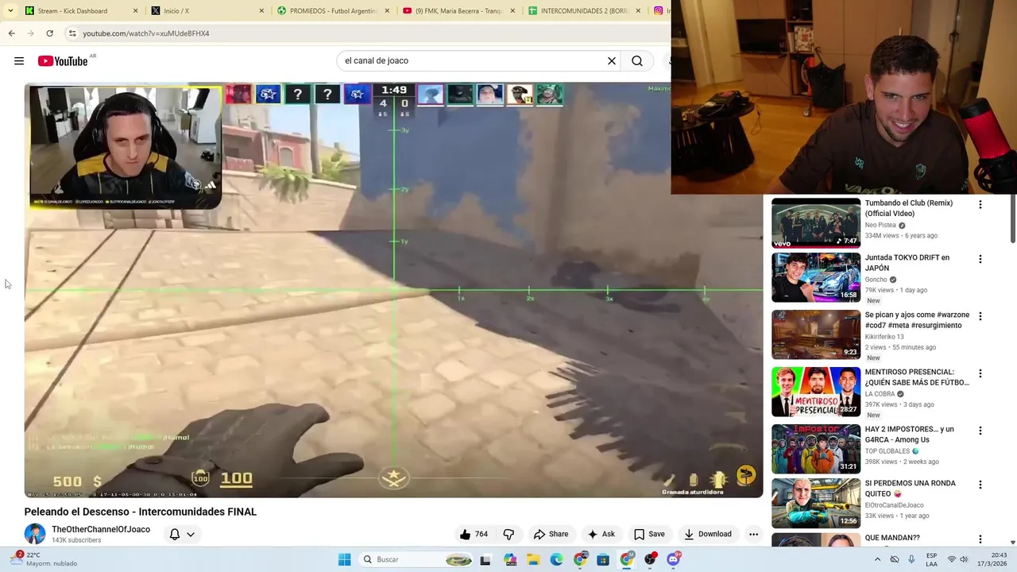The image size is (1017, 572).
Task: Open the Windows Start menu
Action: click(x=344, y=559)
